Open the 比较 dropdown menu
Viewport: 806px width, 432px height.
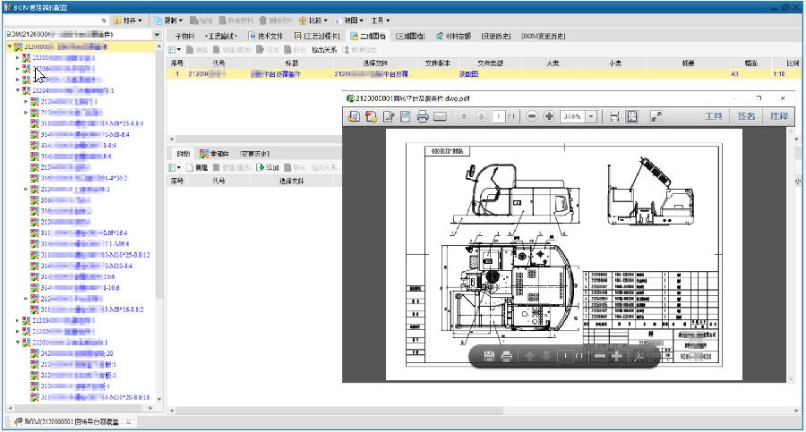316,20
